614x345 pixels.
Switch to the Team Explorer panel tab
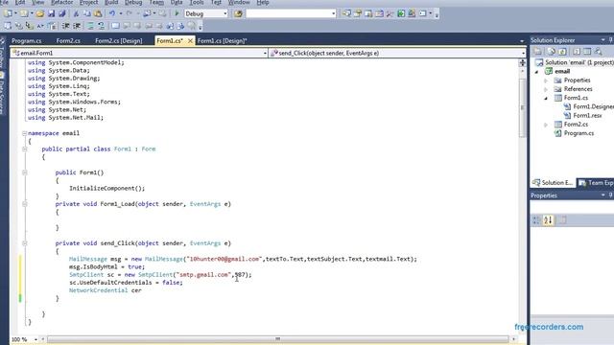(x=596, y=183)
